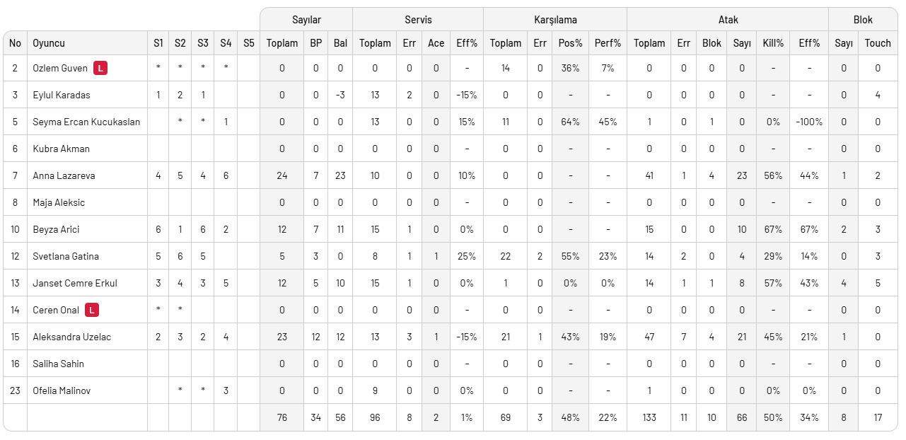Sort by the Pos% column header
906x440 pixels.
pyautogui.click(x=570, y=43)
